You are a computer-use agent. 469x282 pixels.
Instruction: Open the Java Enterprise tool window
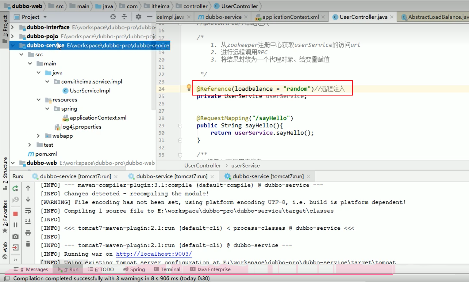coord(210,269)
